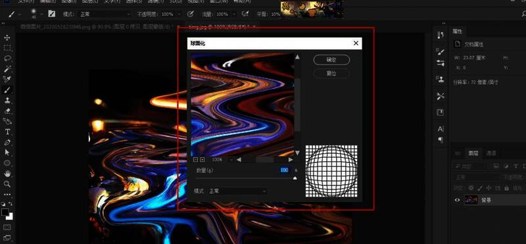The height and width of the screenshot is (244, 526).
Task: Select the Type tool
Action: (7, 132)
